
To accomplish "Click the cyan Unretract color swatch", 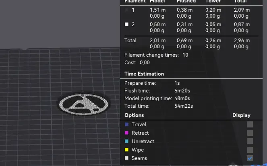I will click(x=126, y=141).
